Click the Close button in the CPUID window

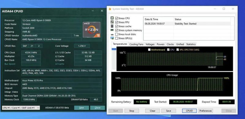click(x=97, y=108)
